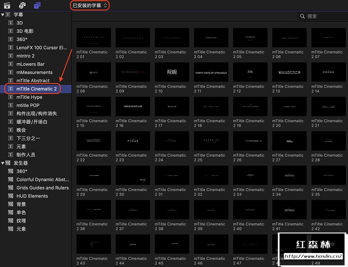This screenshot has height=267, width=348.
Task: Select the 元素 category under 发生器
Action: click(x=21, y=229)
